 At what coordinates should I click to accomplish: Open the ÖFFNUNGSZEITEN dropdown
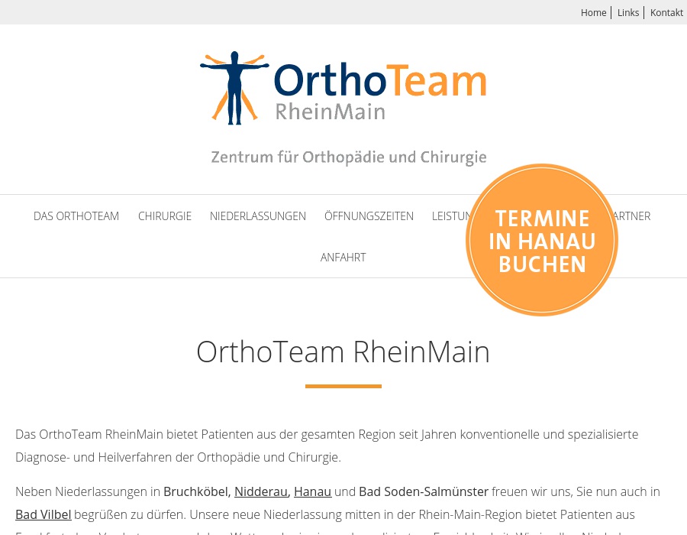(369, 216)
